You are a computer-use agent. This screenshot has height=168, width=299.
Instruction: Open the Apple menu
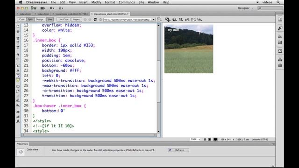click(x=21, y=2)
